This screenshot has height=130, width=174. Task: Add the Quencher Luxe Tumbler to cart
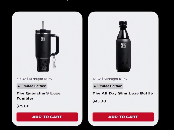pyautogui.click(x=47, y=117)
